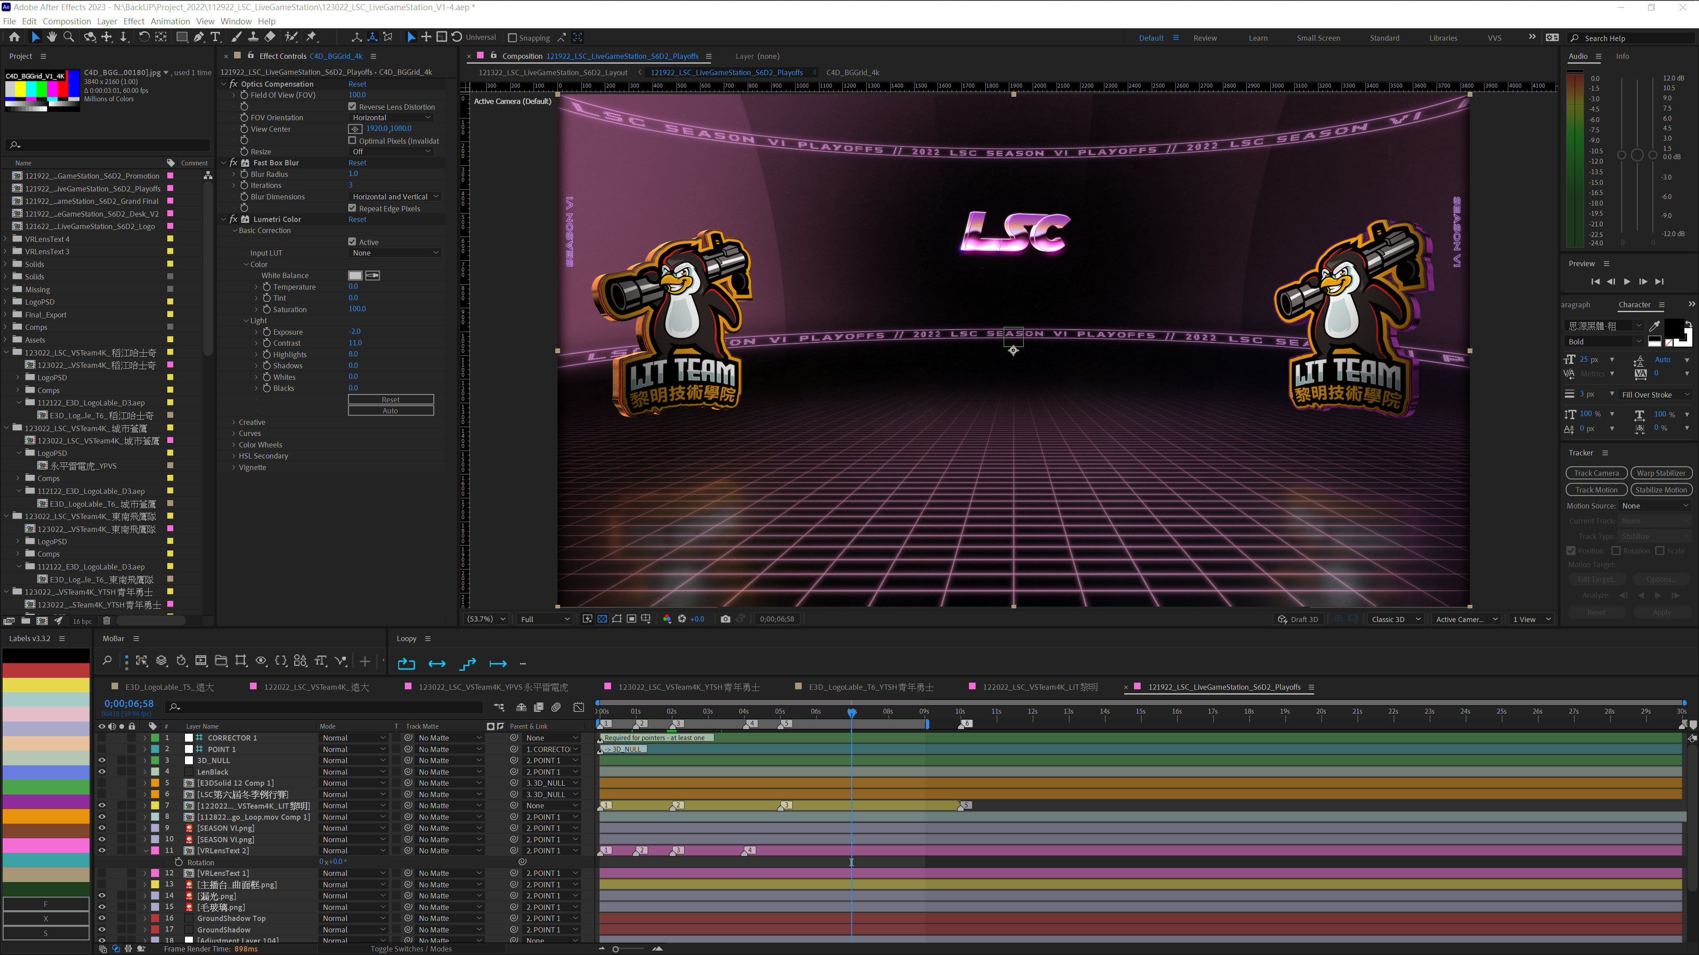The image size is (1699, 955).
Task: Open the FOV Orientation dropdown
Action: (x=391, y=117)
